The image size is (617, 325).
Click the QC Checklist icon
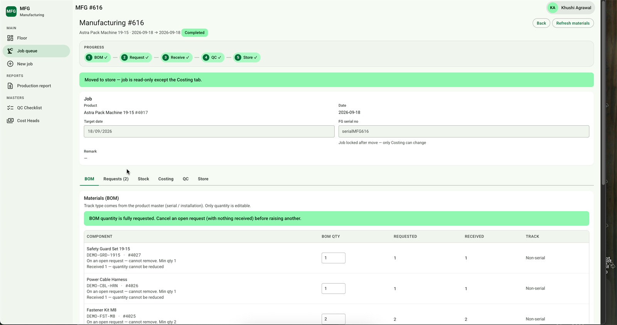[x=10, y=108]
